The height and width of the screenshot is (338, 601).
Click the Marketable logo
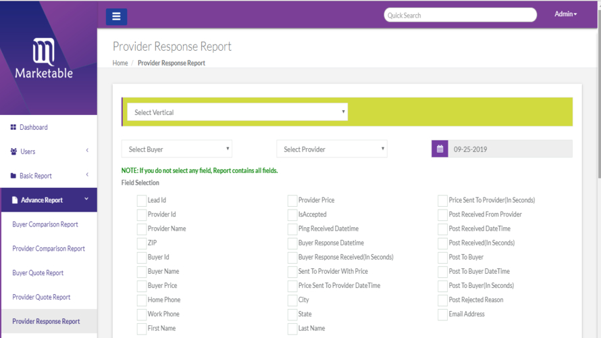44,58
